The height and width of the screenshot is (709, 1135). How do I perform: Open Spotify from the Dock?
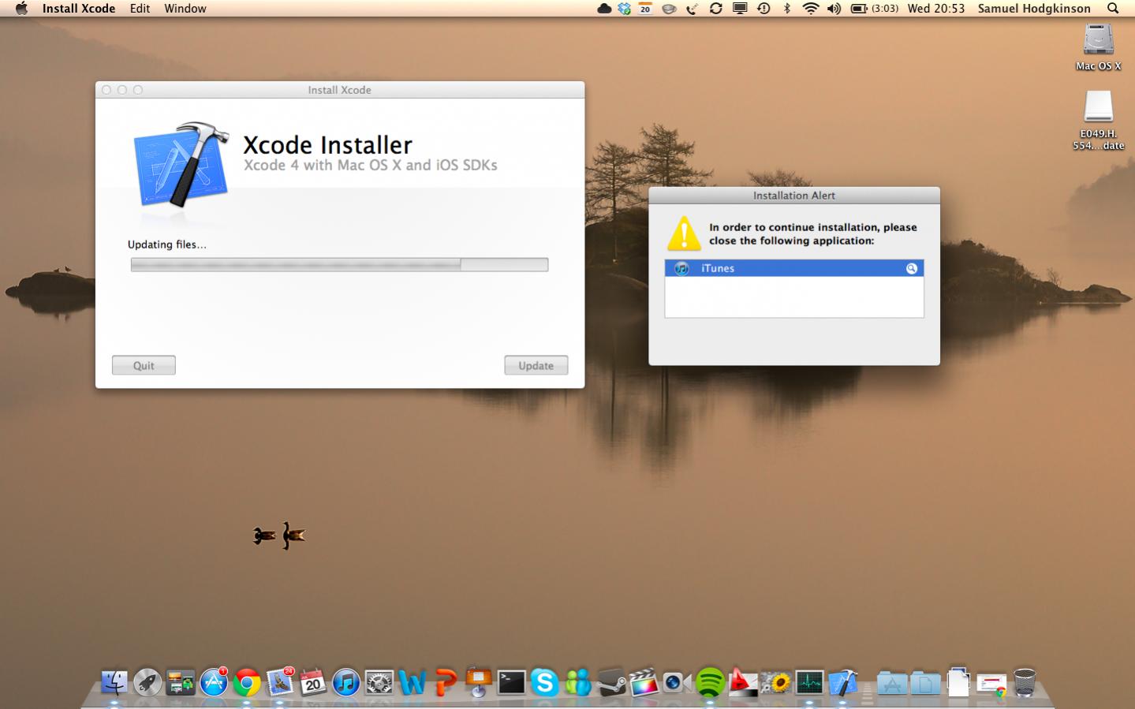(x=710, y=682)
